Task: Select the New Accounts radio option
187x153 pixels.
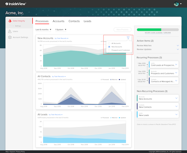Action: [109, 47]
